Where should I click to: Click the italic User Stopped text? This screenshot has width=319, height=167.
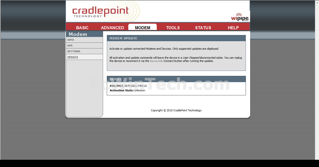click(x=191, y=58)
